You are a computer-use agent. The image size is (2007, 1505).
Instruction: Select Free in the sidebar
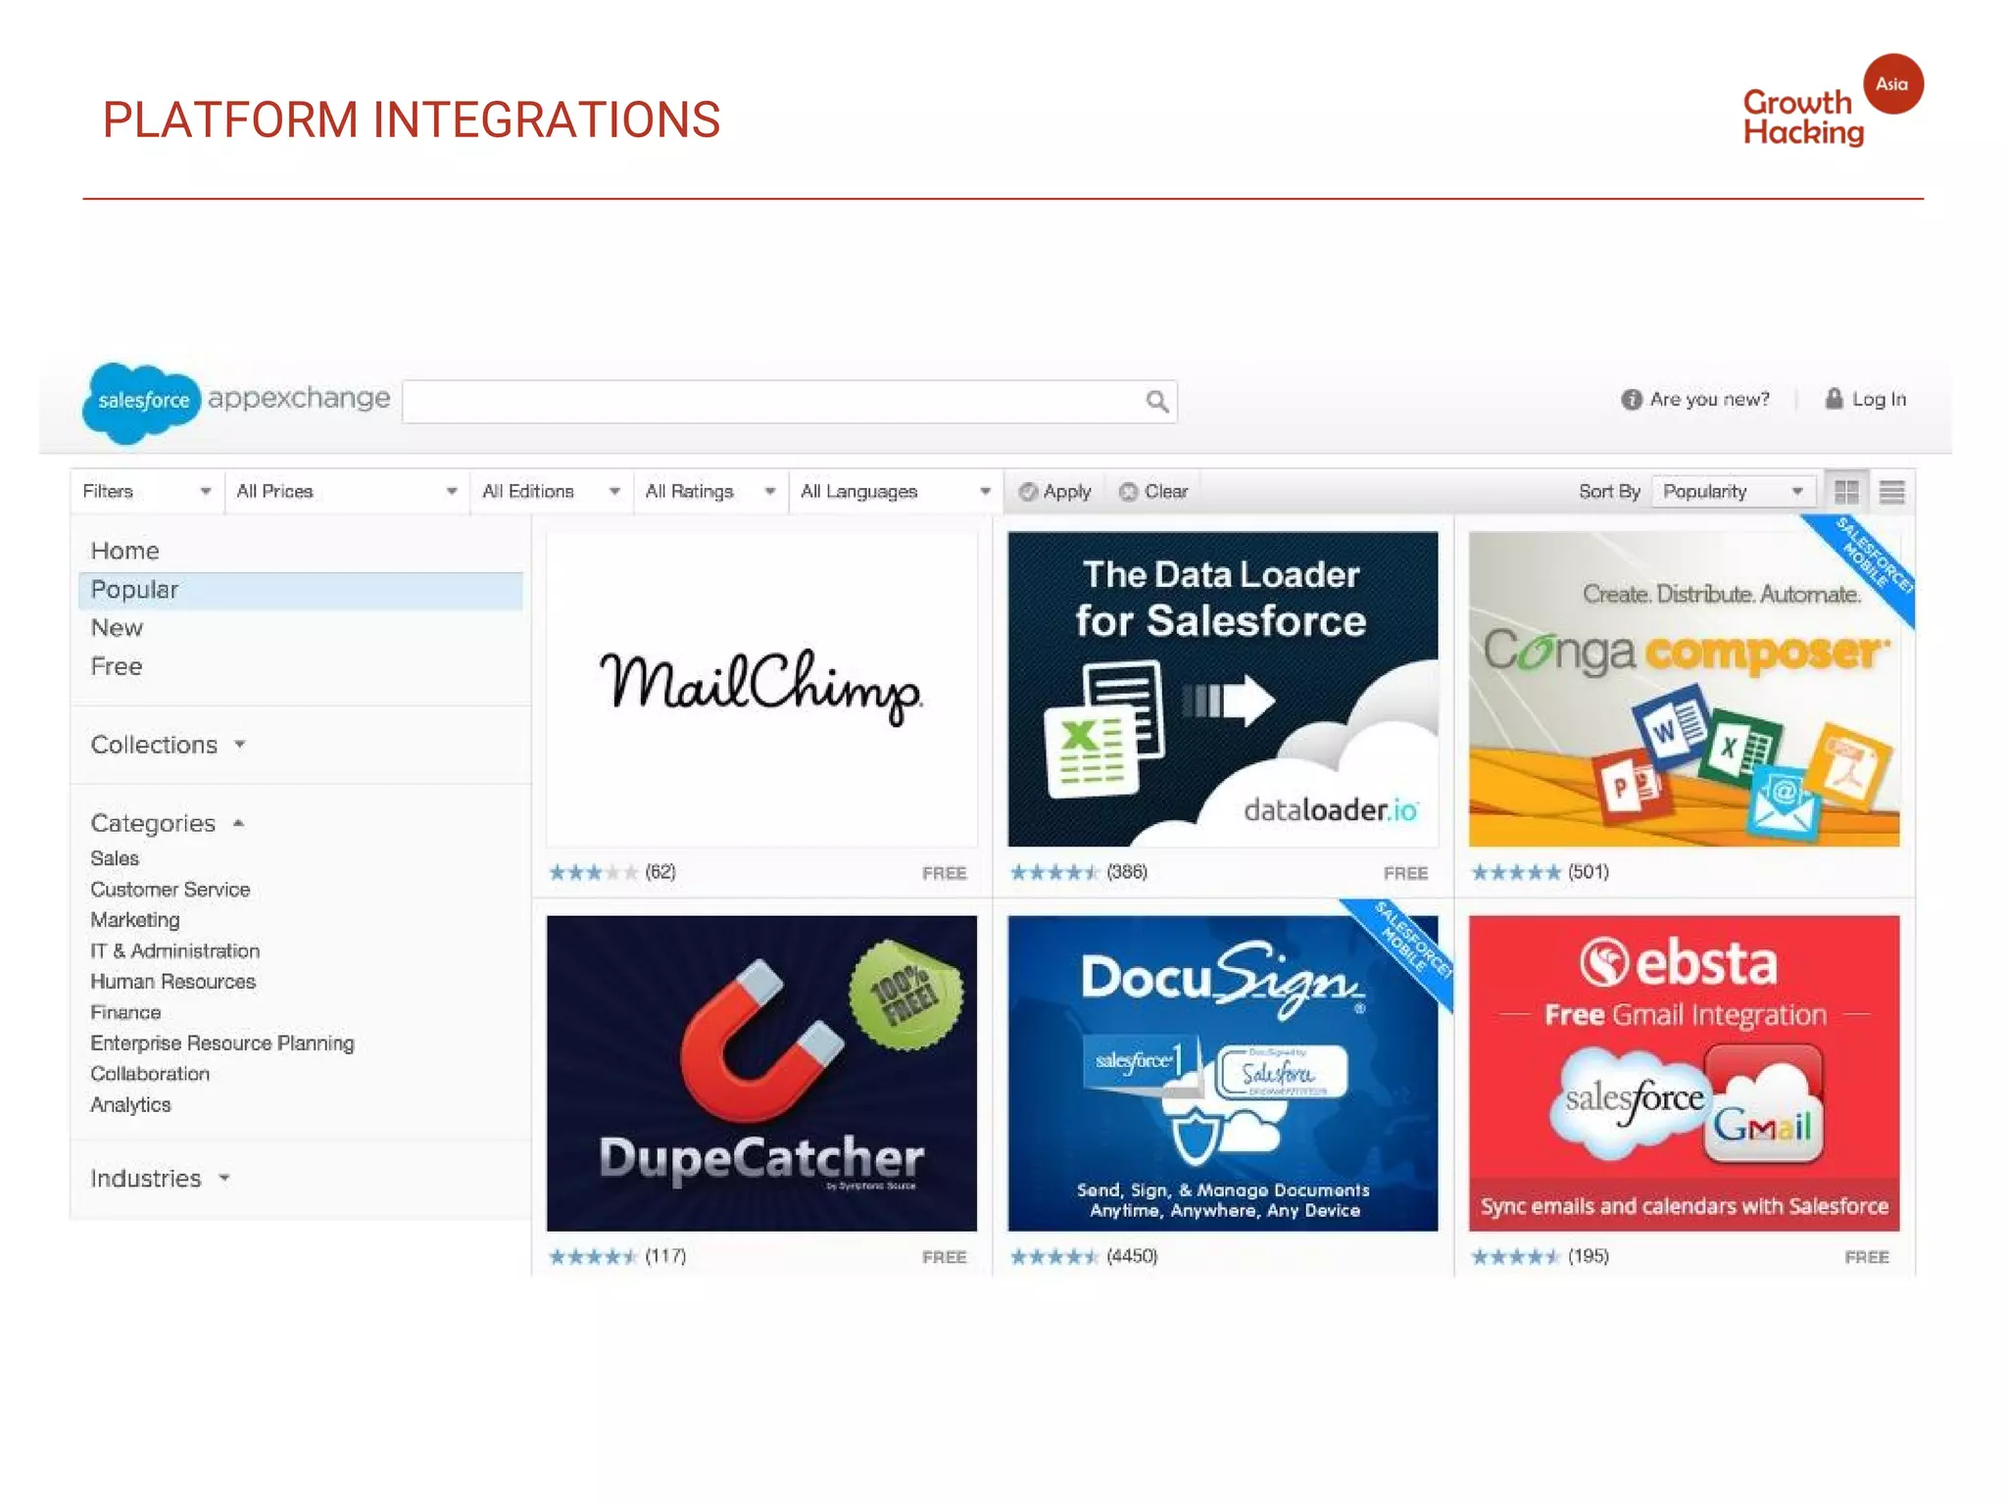pos(117,666)
